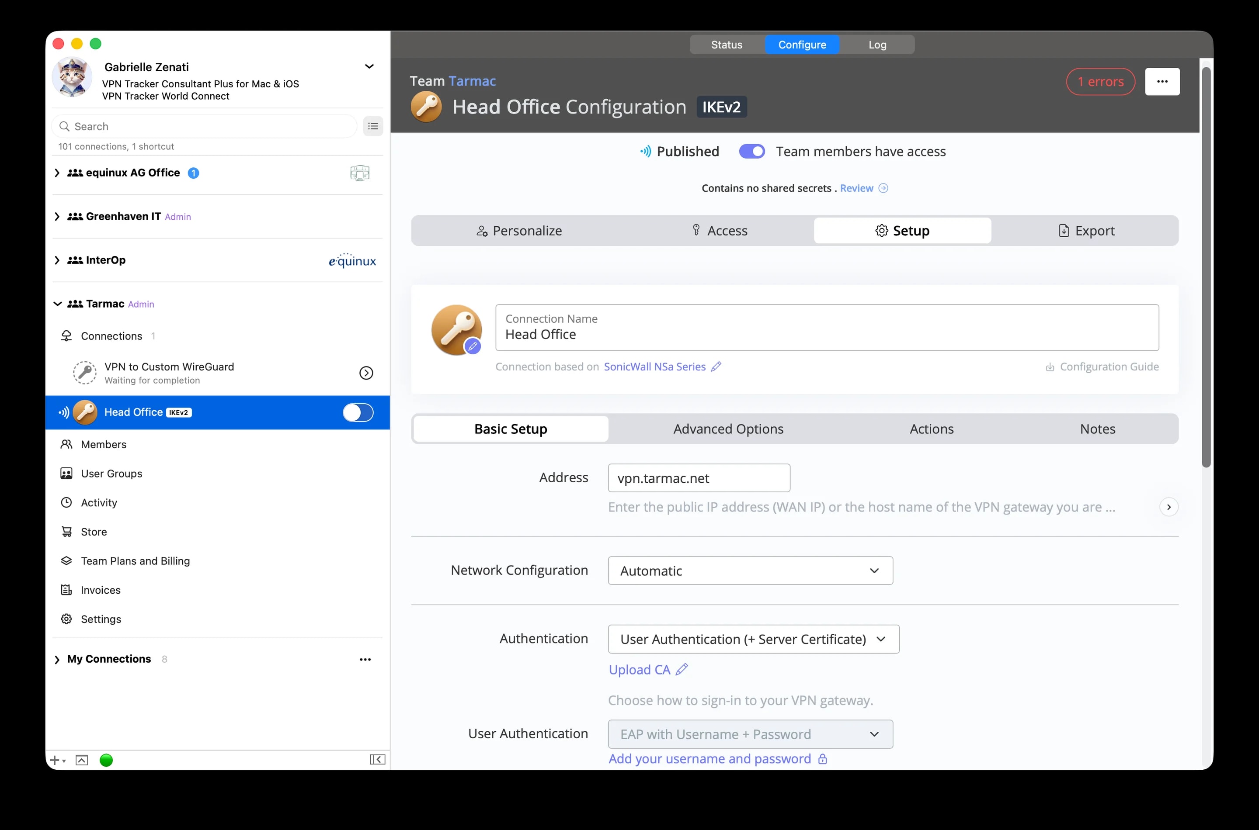Collapse the Tarmac team
The image size is (1259, 830).
coord(57,304)
